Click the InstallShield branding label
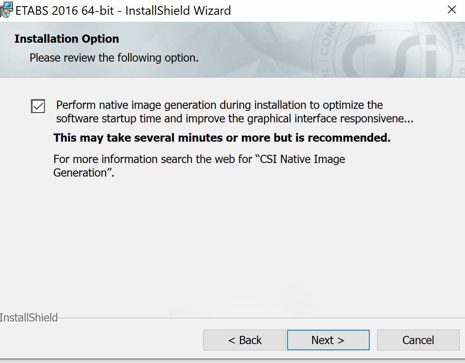 point(29,317)
